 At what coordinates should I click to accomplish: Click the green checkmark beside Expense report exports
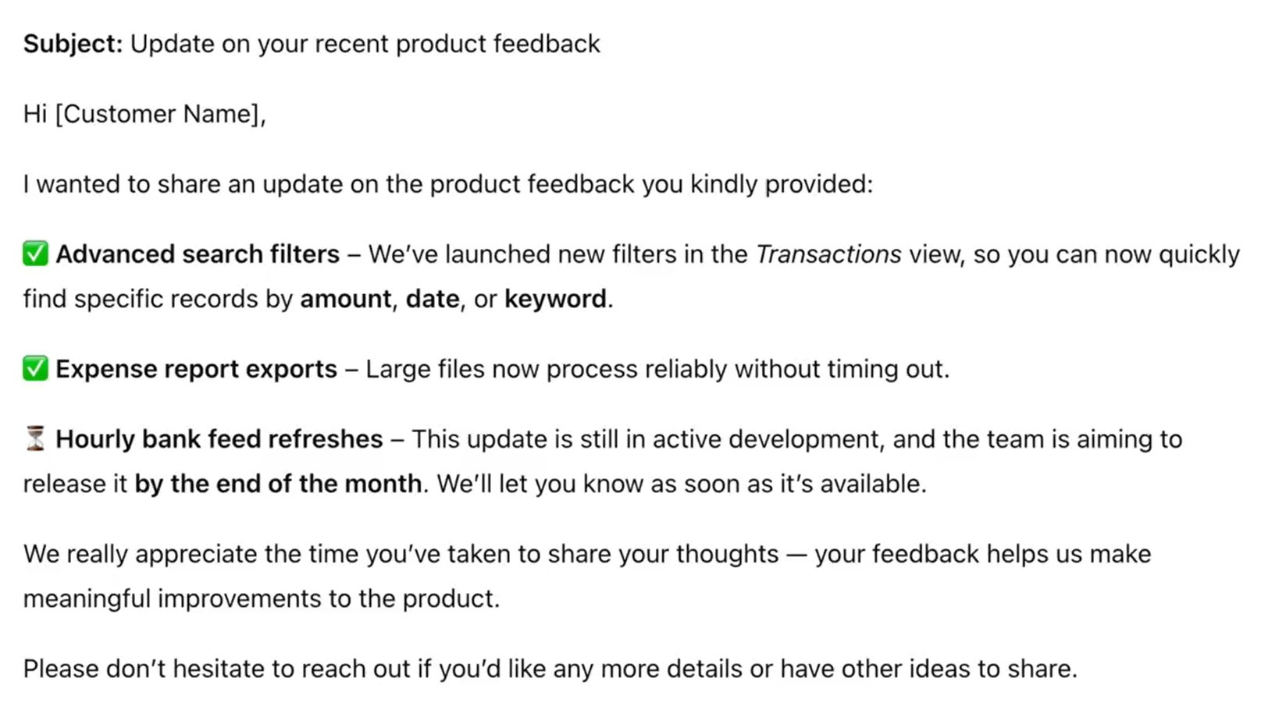coord(35,368)
